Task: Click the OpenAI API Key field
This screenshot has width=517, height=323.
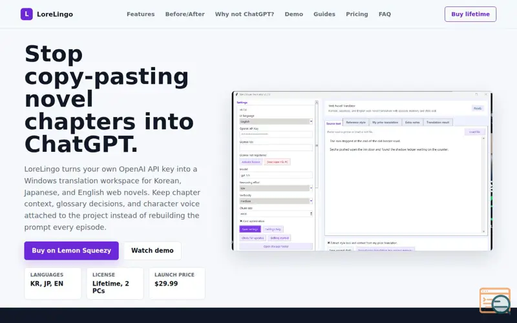Action: (x=276, y=134)
